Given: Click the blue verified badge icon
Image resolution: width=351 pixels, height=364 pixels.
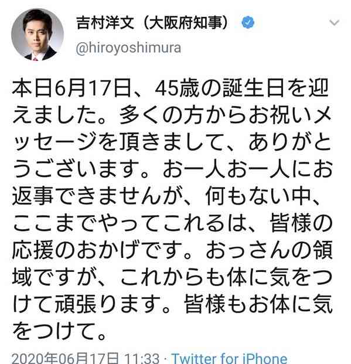Looking at the screenshot, I should click(248, 22).
